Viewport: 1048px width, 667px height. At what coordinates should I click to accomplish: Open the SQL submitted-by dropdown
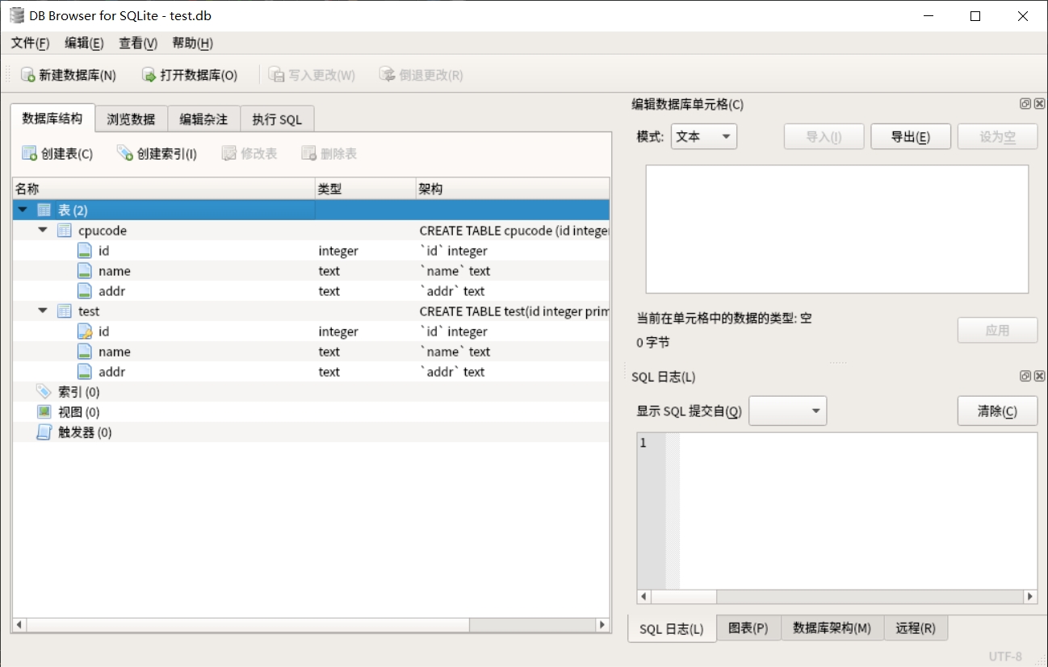(787, 411)
